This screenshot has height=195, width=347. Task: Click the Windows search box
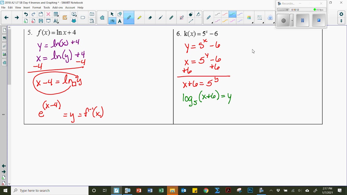tap(50, 190)
